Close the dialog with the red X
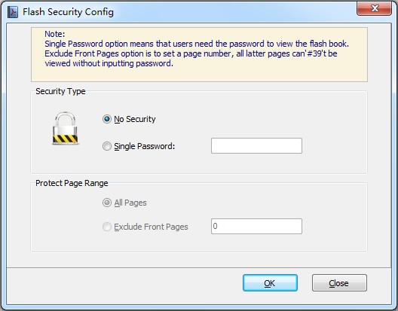The width and height of the screenshot is (398, 311). 374,8
